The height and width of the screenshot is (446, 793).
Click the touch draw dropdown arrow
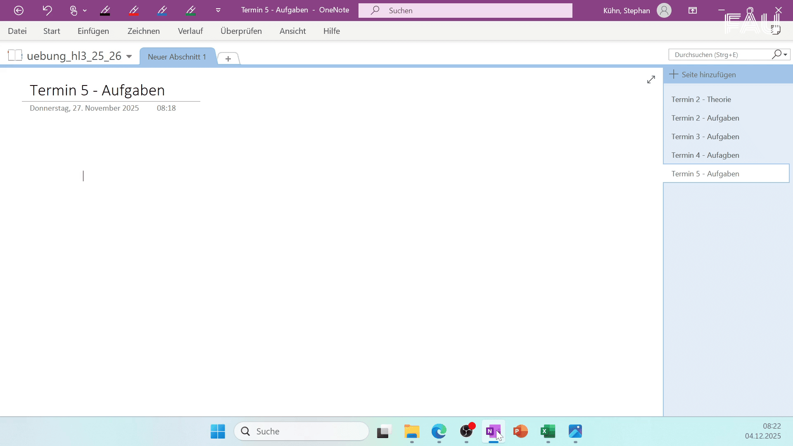point(85,10)
